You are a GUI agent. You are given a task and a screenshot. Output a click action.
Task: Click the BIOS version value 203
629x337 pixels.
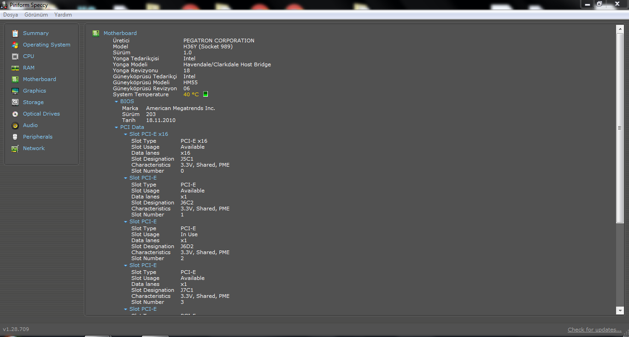[x=151, y=114]
